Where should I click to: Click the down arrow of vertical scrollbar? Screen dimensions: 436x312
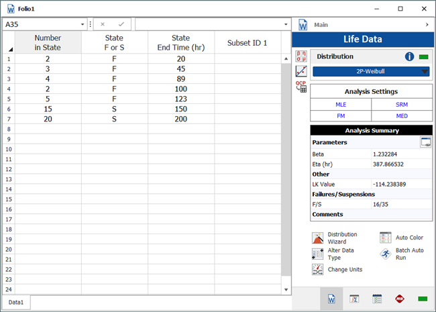point(286,290)
